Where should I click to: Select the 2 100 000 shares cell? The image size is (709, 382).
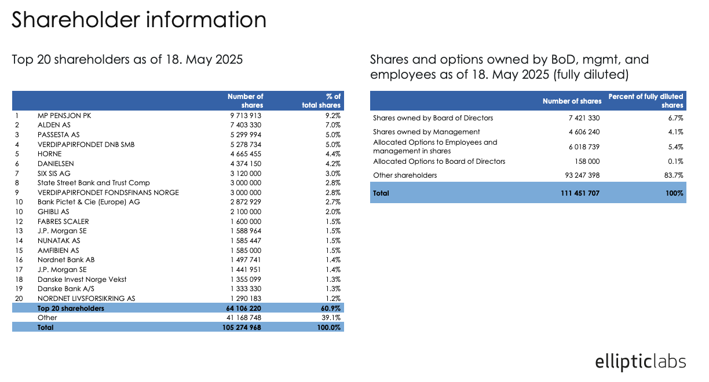tap(246, 212)
